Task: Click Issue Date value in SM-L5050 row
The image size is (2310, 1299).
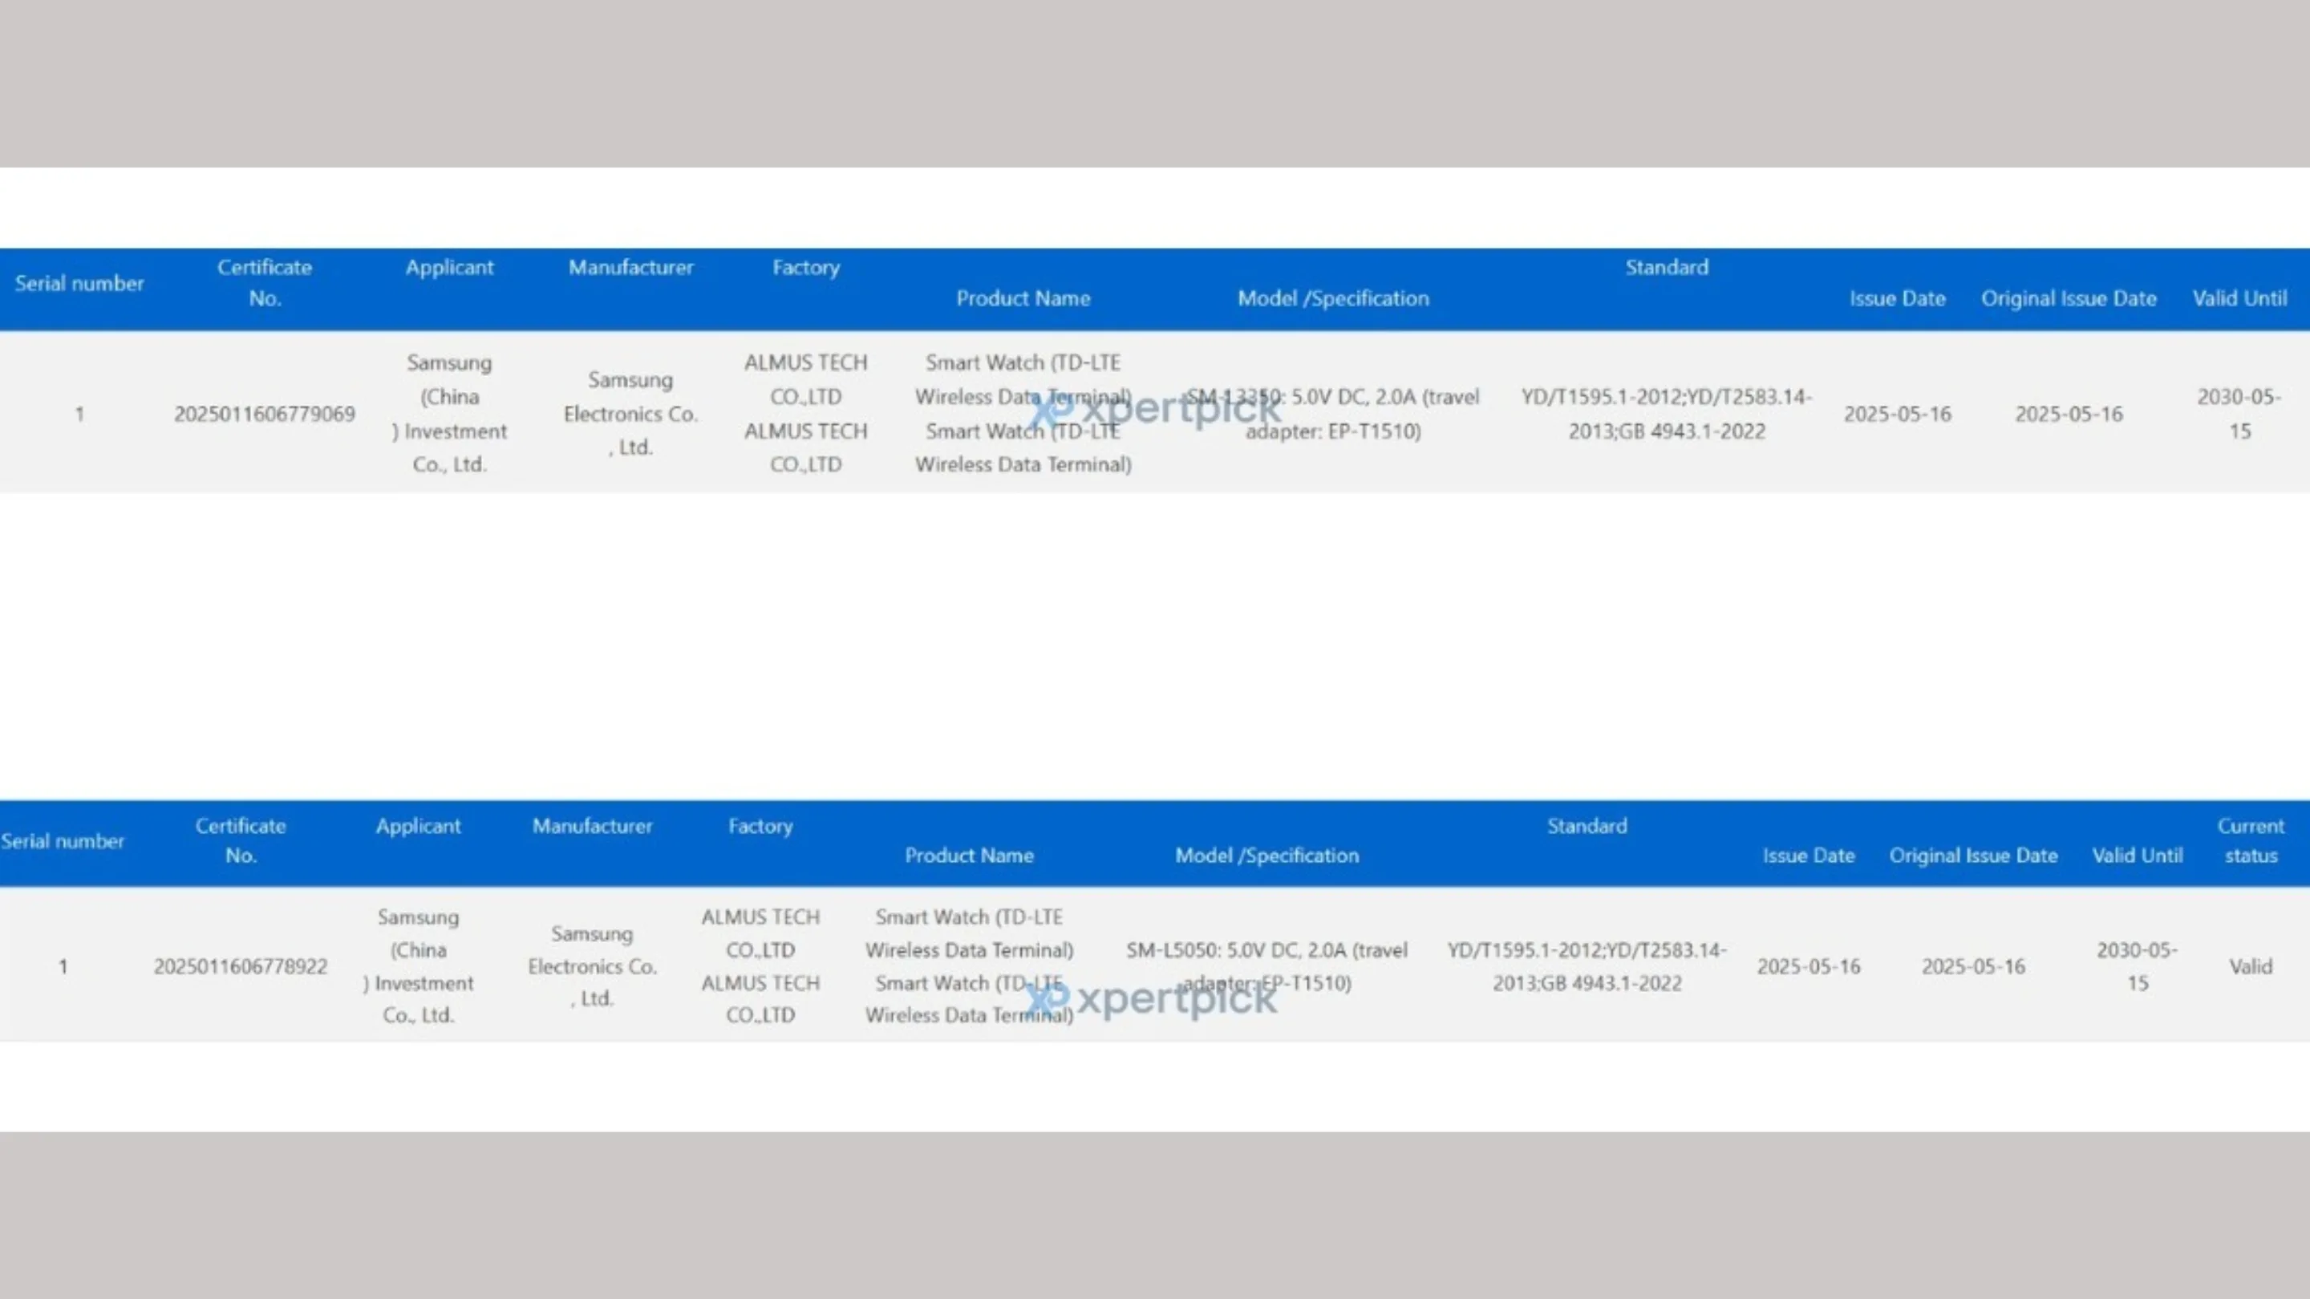Action: tap(1809, 966)
